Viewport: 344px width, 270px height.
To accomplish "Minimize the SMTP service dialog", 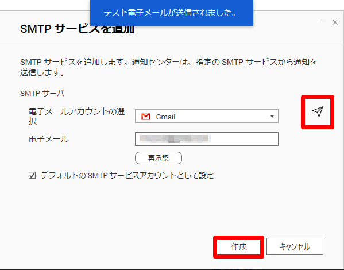I will (323, 22).
